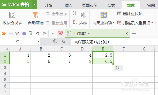158x95 pixels.
Task: Select column F header
Action: [124, 49]
